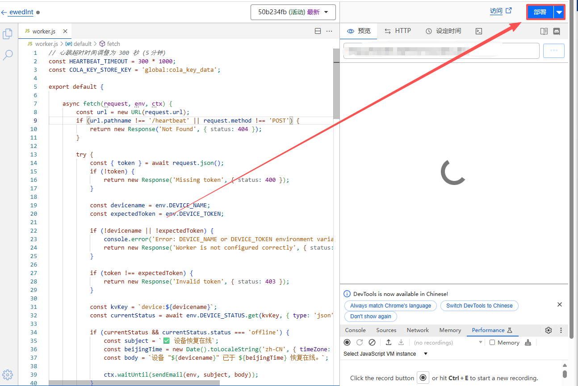
Task: Enable the Memory checkbox
Action: pos(492,342)
